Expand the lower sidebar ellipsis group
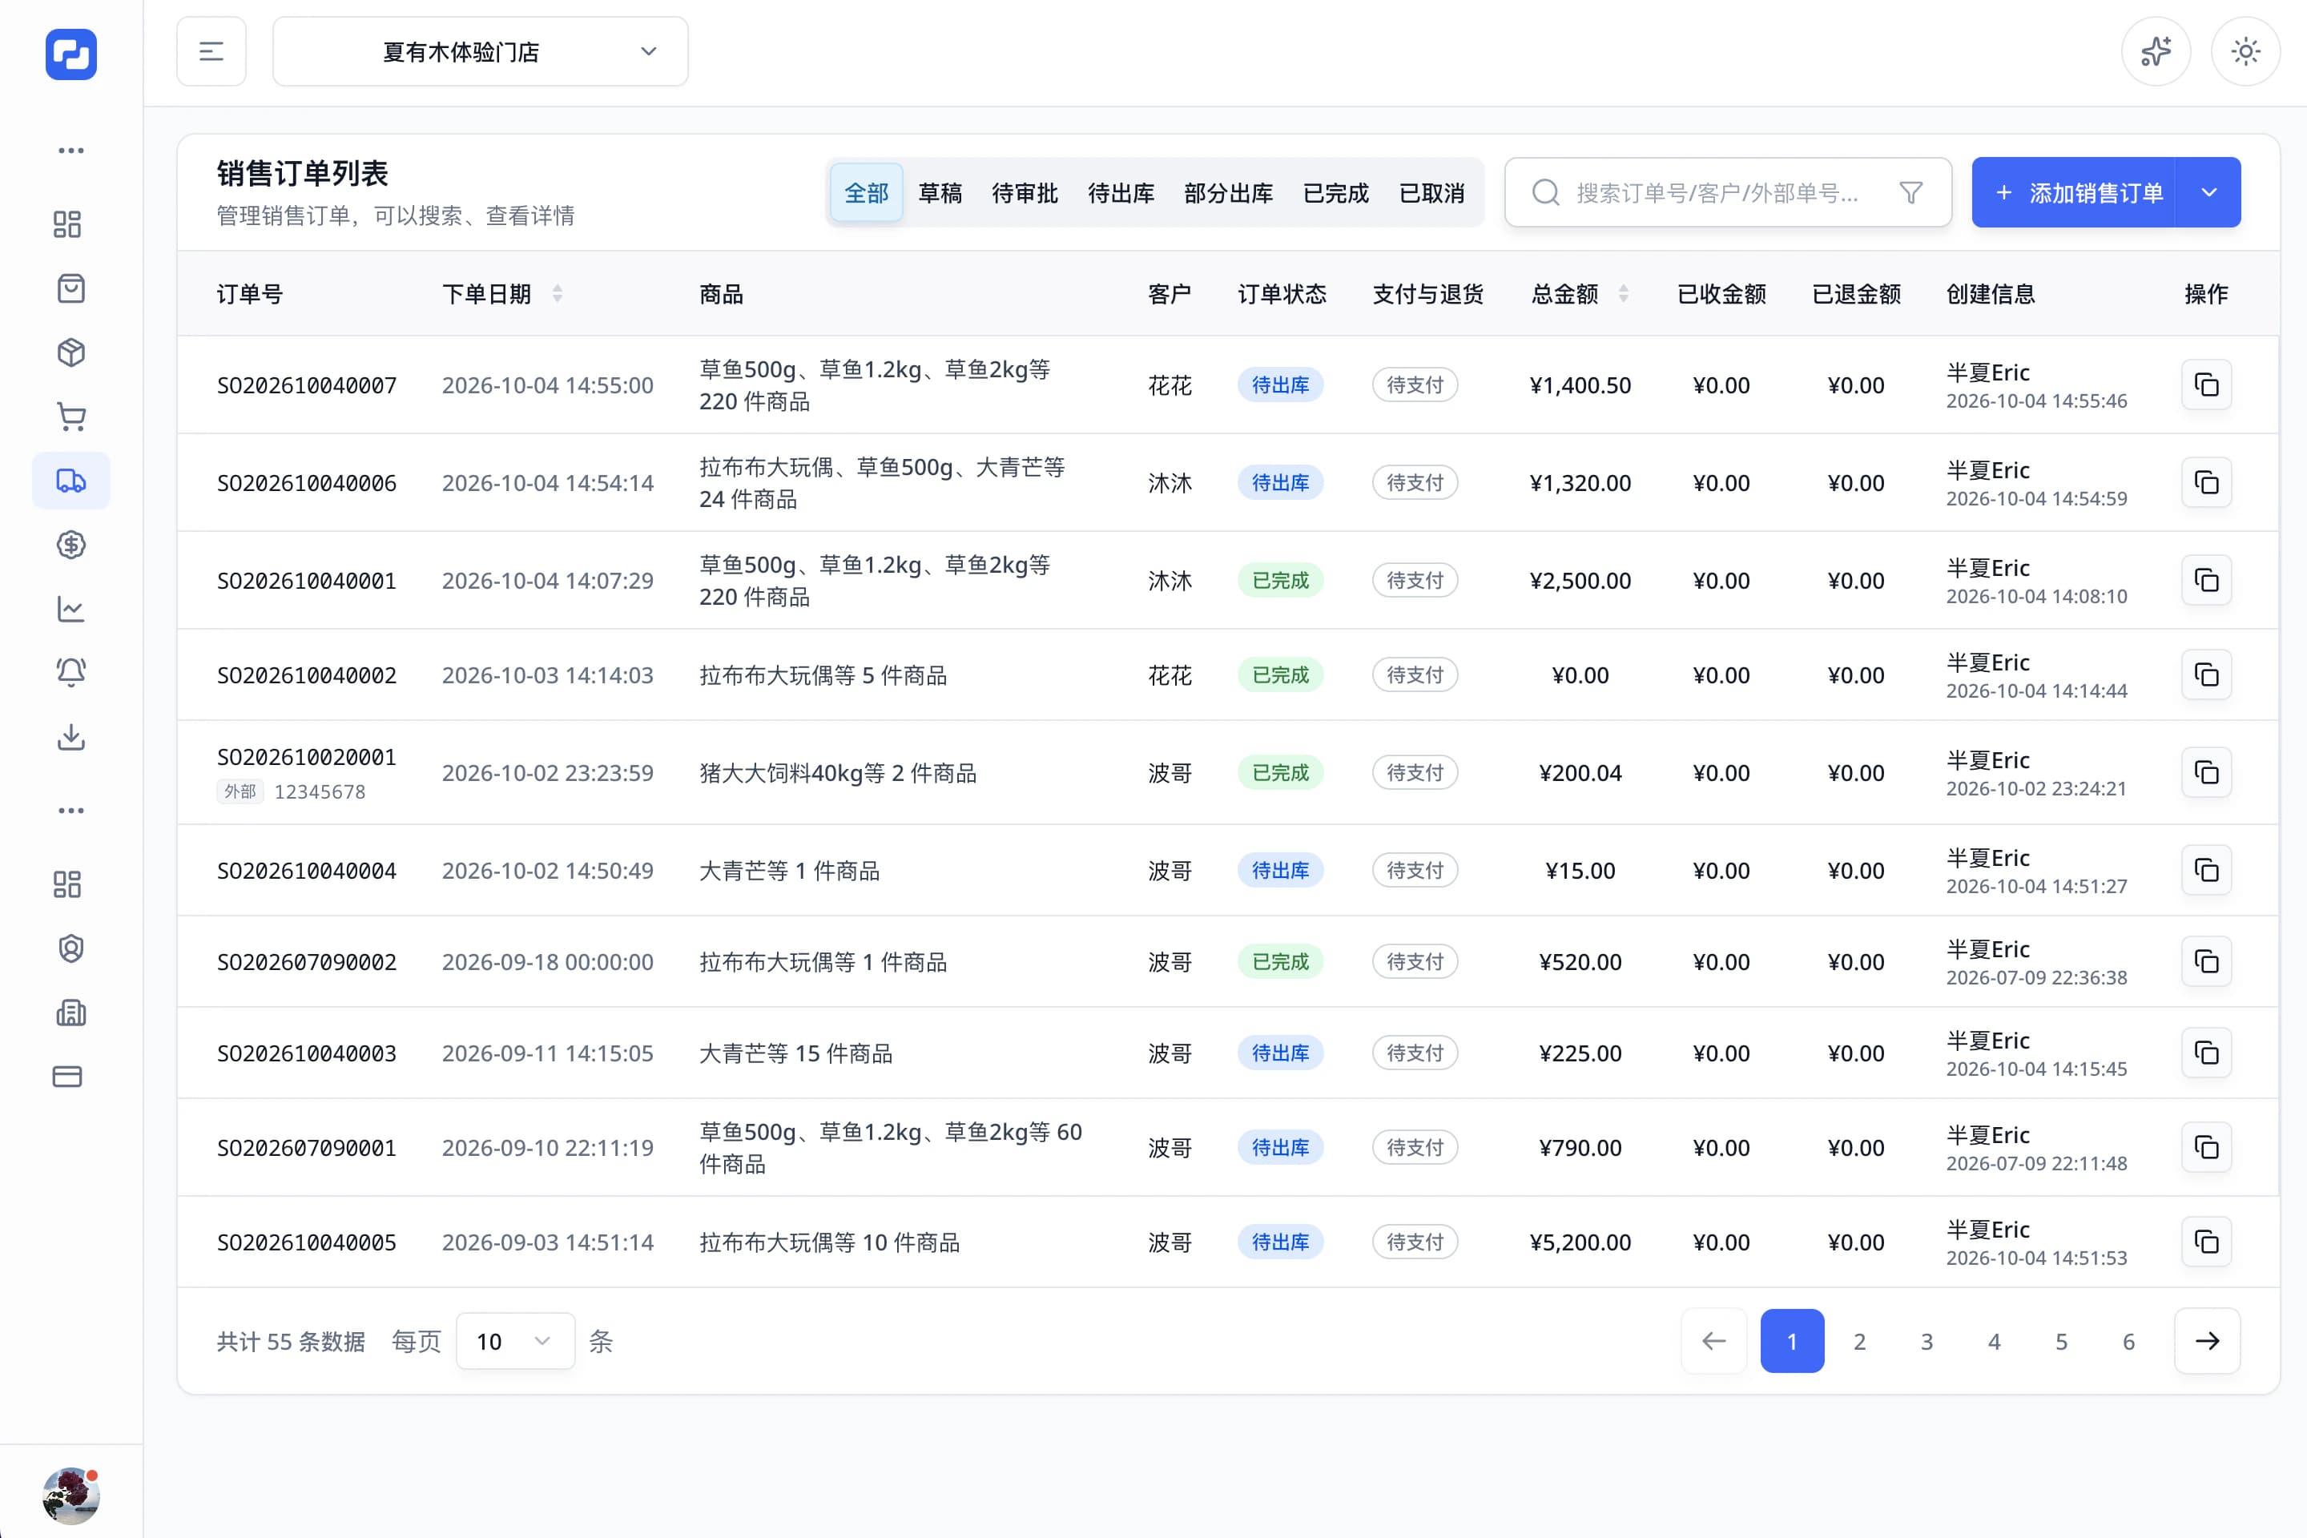This screenshot has height=1538, width=2307. coord(70,810)
